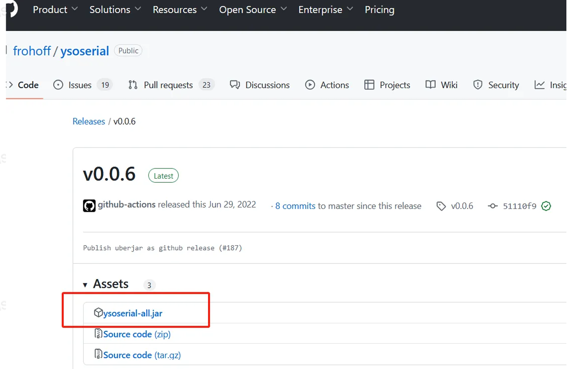The width and height of the screenshot is (572, 369).
Task: Open the v0.0.6 tag link
Action: tap(462, 206)
